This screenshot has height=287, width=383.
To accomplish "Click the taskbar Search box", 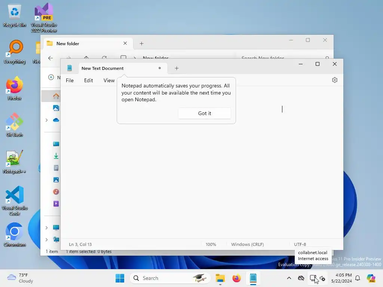I will (x=170, y=278).
